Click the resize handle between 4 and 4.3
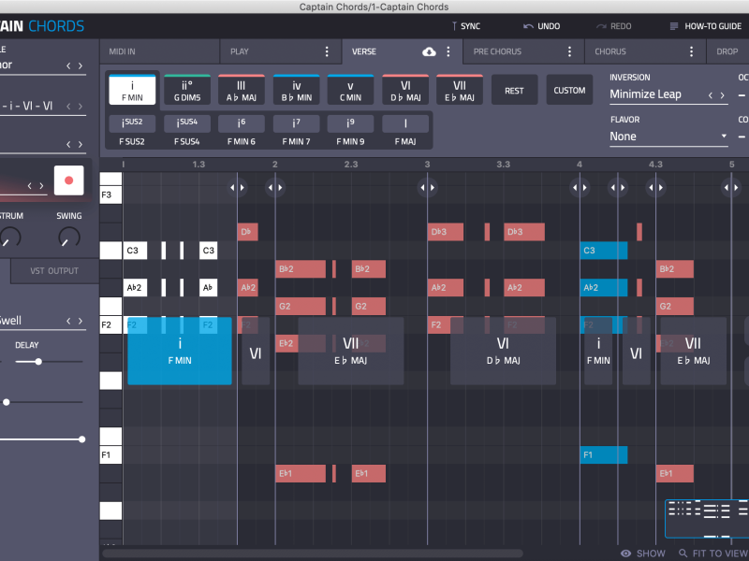The height and width of the screenshot is (561, 749). 618,188
